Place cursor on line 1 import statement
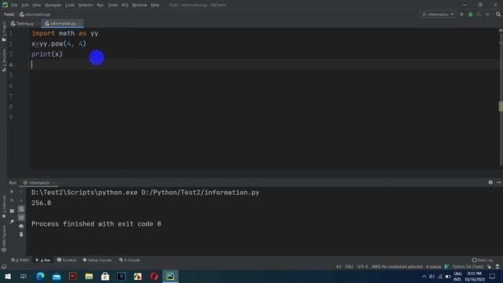 (64, 33)
